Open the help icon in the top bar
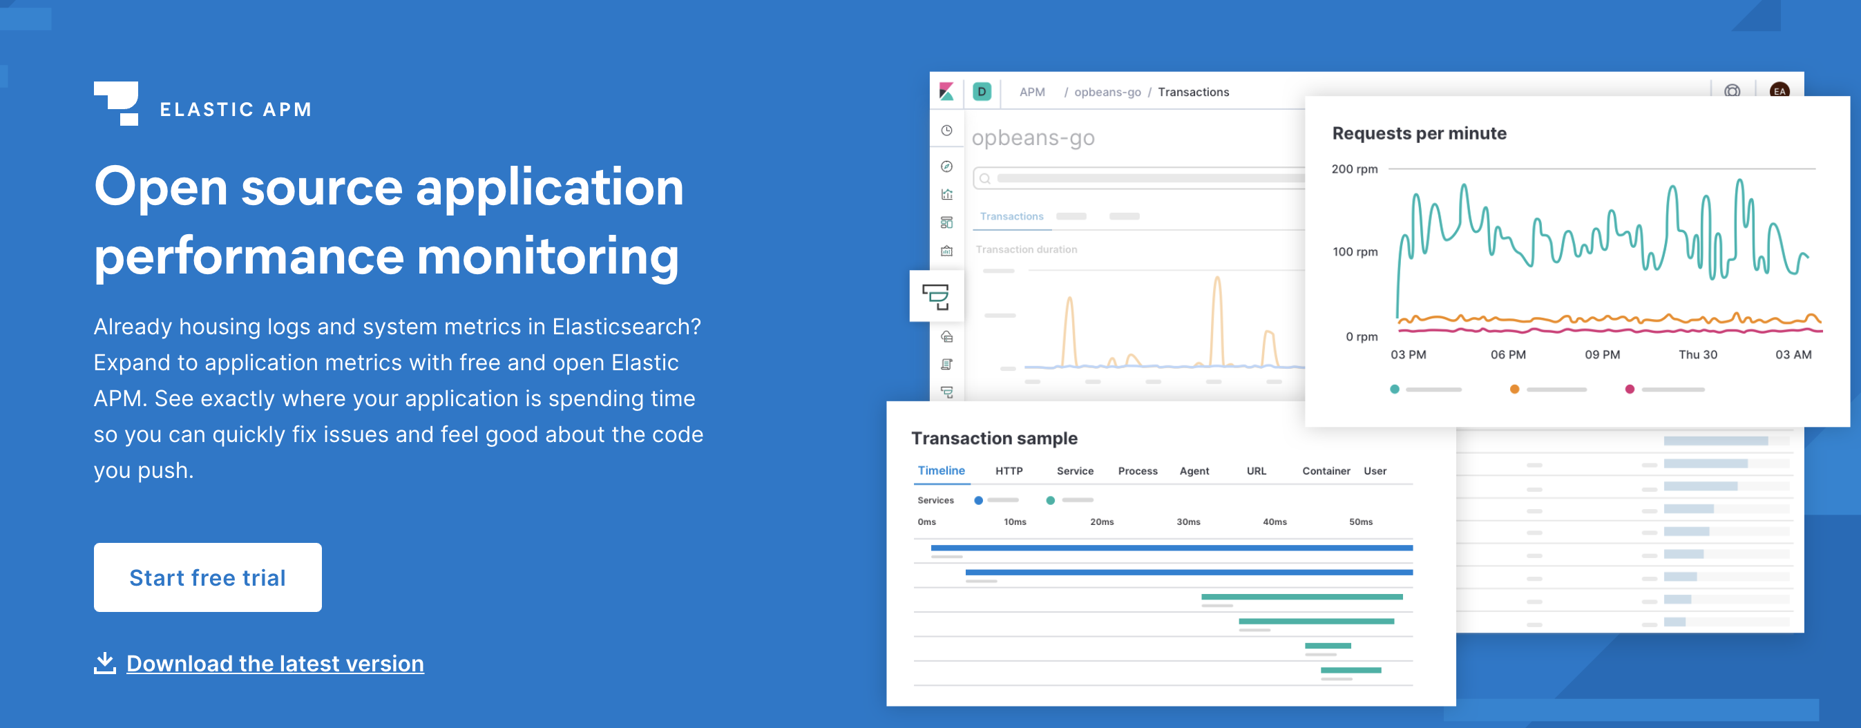The width and height of the screenshot is (1861, 728). 1733,91
